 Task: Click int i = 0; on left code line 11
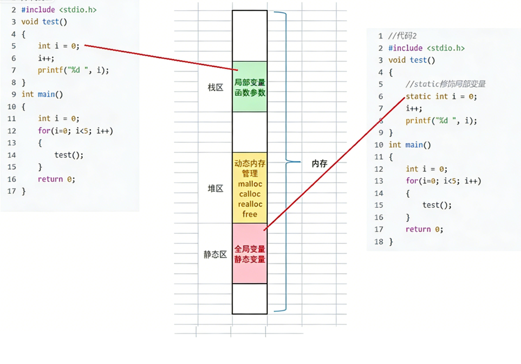coord(59,118)
